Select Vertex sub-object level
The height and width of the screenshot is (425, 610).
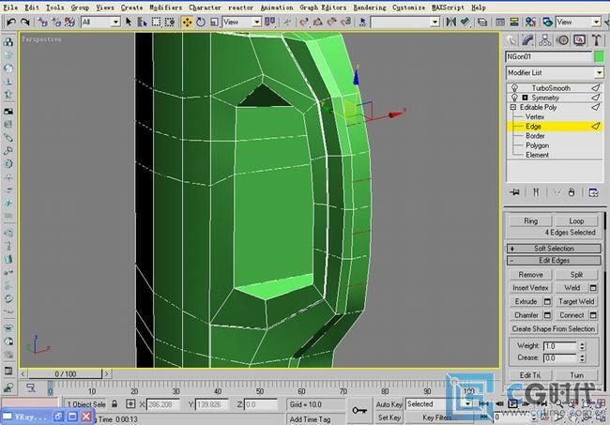[535, 116]
